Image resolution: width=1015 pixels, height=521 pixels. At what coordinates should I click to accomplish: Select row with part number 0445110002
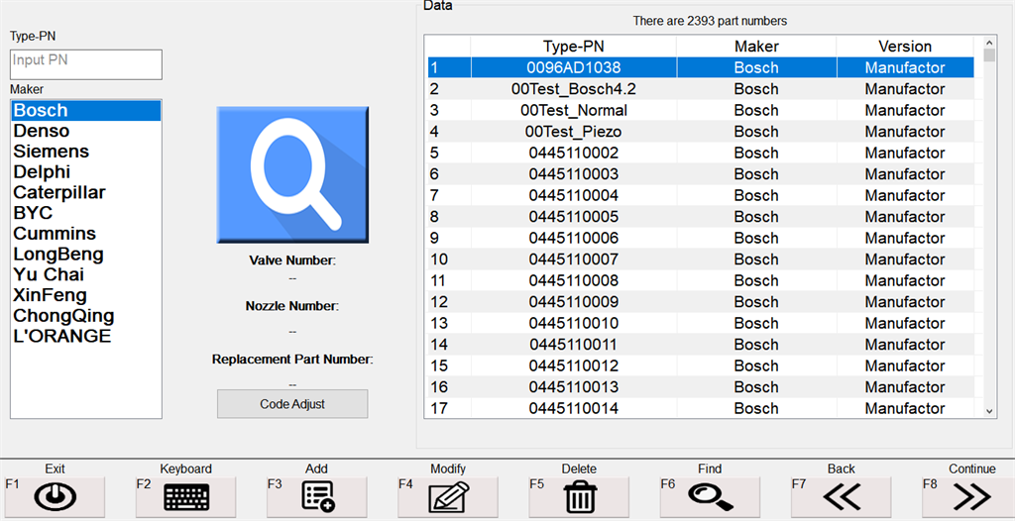point(573,153)
